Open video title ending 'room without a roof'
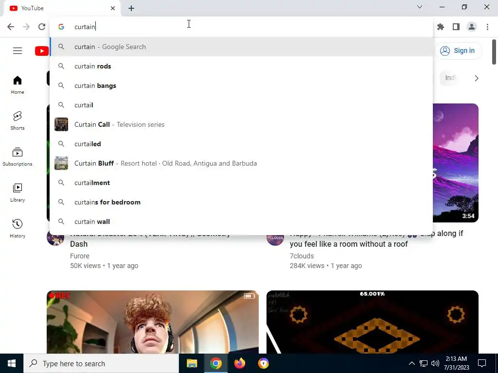 [x=376, y=239]
